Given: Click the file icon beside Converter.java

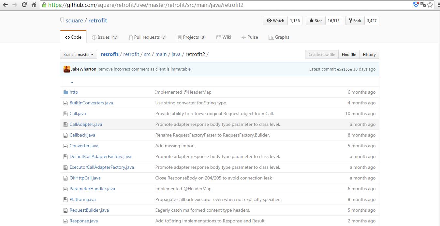Looking at the screenshot, I should coord(66,146).
